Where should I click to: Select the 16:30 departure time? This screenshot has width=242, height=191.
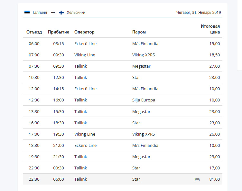point(34,123)
